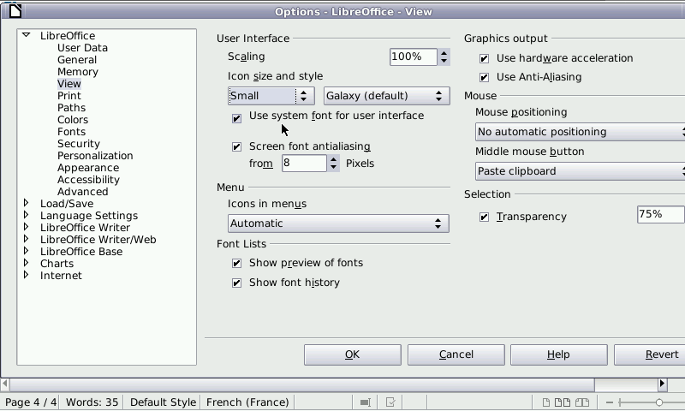The height and width of the screenshot is (411, 685).
Task: Open the Icons in menus Automatic dropdown
Action: coord(338,223)
